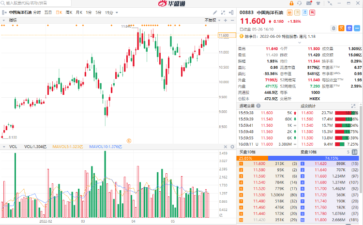The image size is (363, 225).
Task: Click the orange E event marker on chart
Action: [x=129, y=141]
